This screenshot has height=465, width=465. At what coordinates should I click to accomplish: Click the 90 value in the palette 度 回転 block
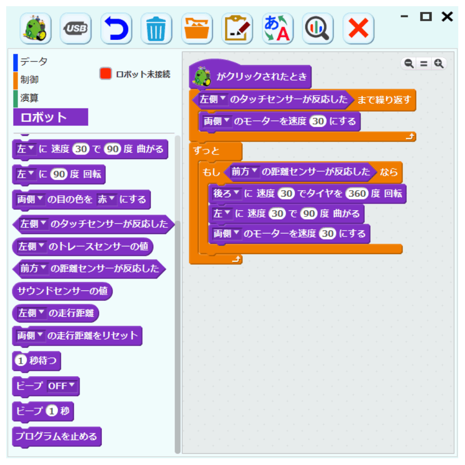(59, 174)
